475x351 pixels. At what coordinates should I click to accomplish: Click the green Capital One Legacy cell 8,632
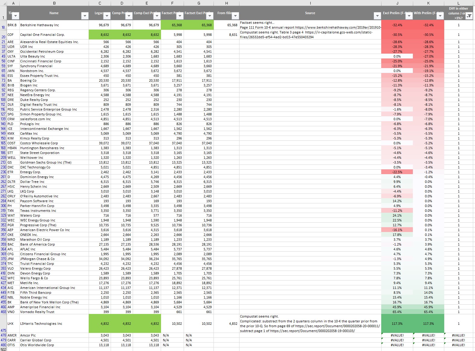point(100,35)
